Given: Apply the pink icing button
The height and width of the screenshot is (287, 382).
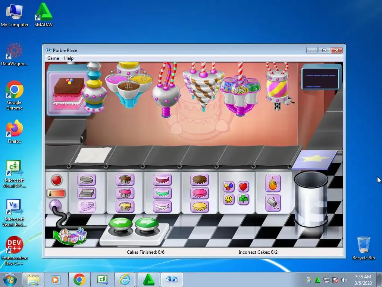Looking at the screenshot, I should [200, 193].
